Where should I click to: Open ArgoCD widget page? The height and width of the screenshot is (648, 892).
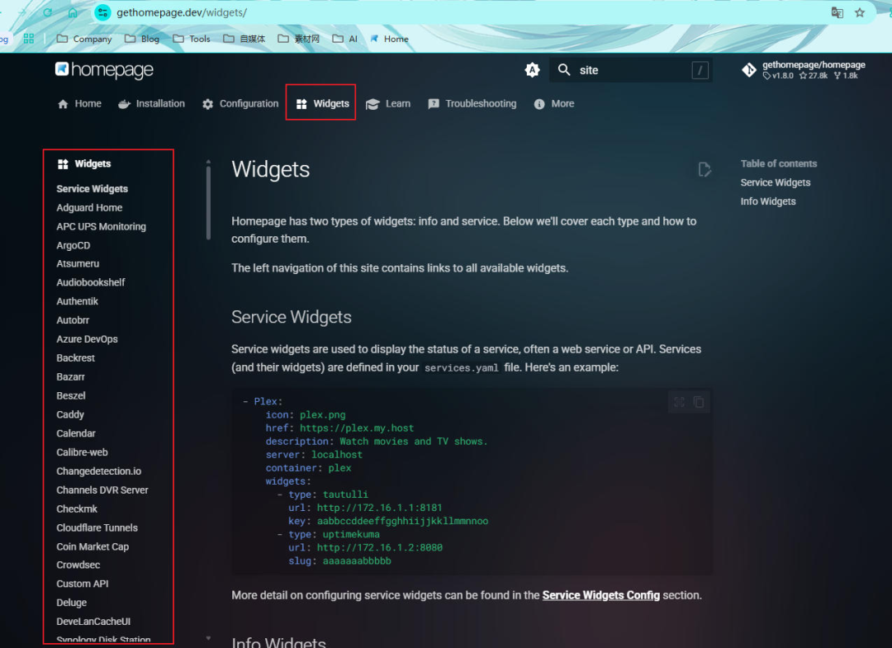pos(74,245)
